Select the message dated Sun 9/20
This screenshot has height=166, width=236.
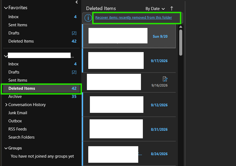(129, 36)
